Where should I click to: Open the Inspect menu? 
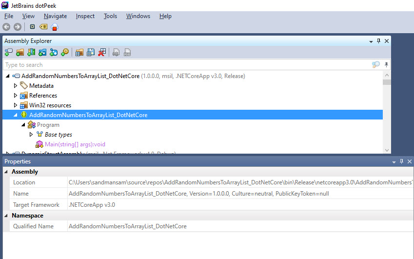pos(85,16)
